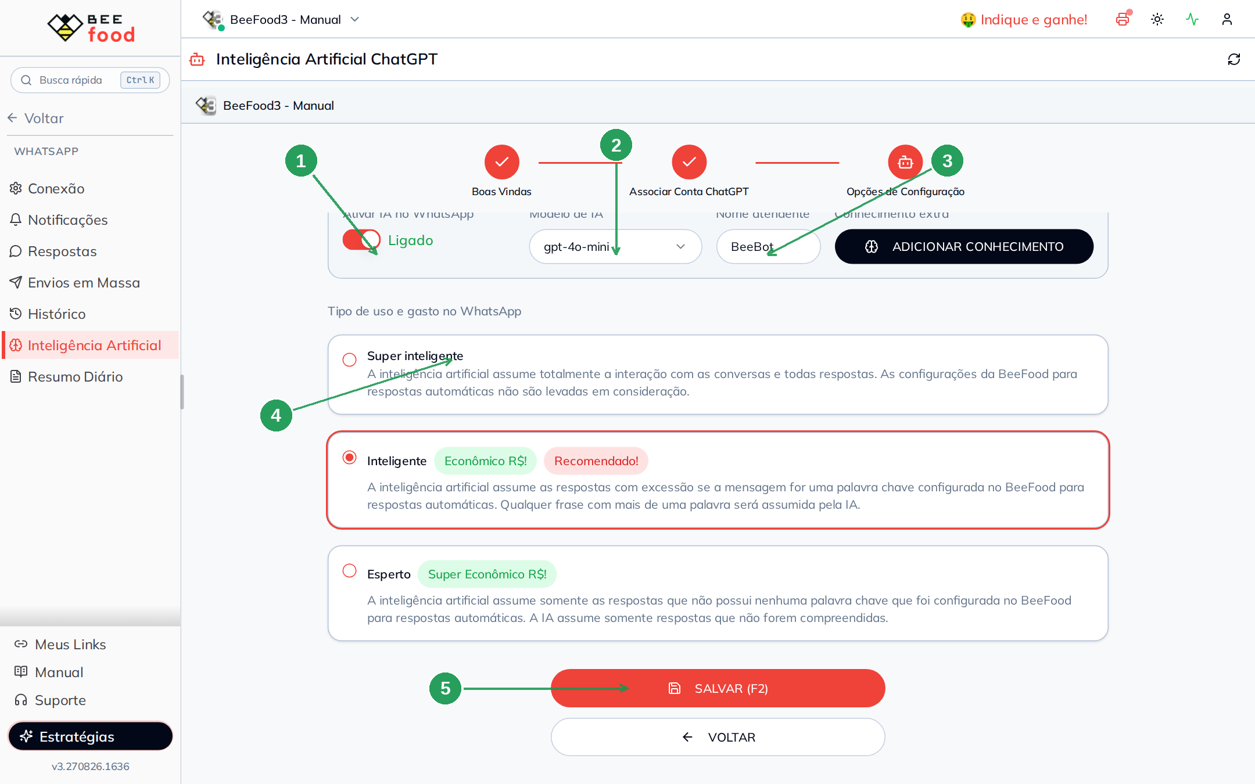The width and height of the screenshot is (1255, 784).
Task: Click the search magnifier icon
Action: (26, 80)
